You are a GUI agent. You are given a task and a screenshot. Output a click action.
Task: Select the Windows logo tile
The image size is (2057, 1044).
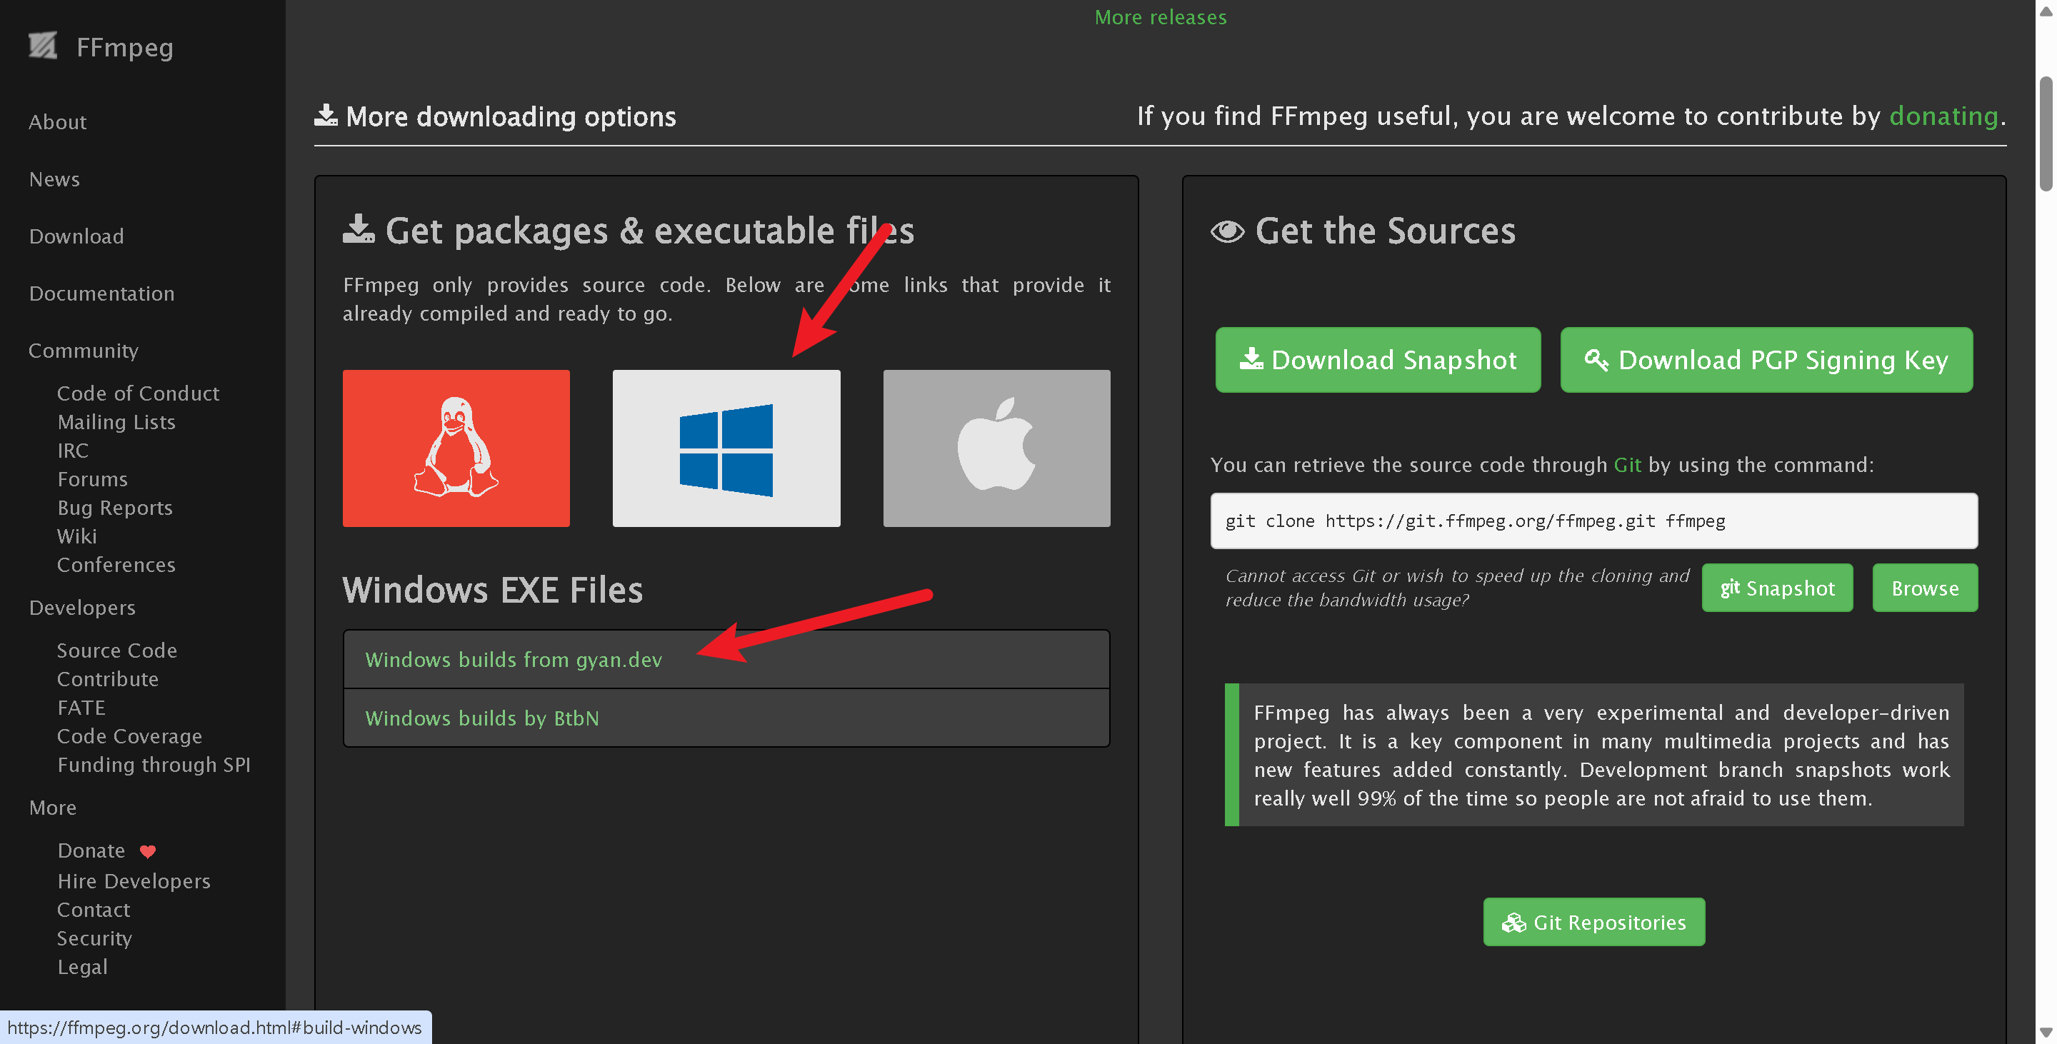[726, 448]
